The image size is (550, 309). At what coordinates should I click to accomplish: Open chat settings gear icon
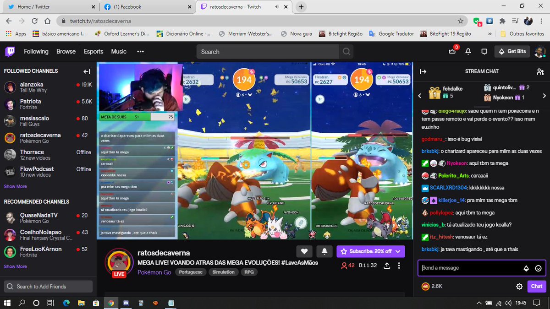[519, 287]
